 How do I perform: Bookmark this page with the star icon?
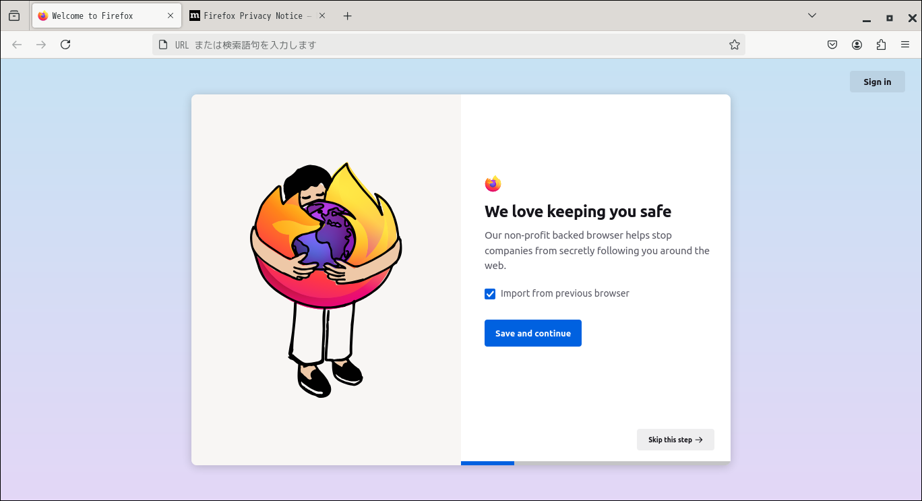pos(735,45)
